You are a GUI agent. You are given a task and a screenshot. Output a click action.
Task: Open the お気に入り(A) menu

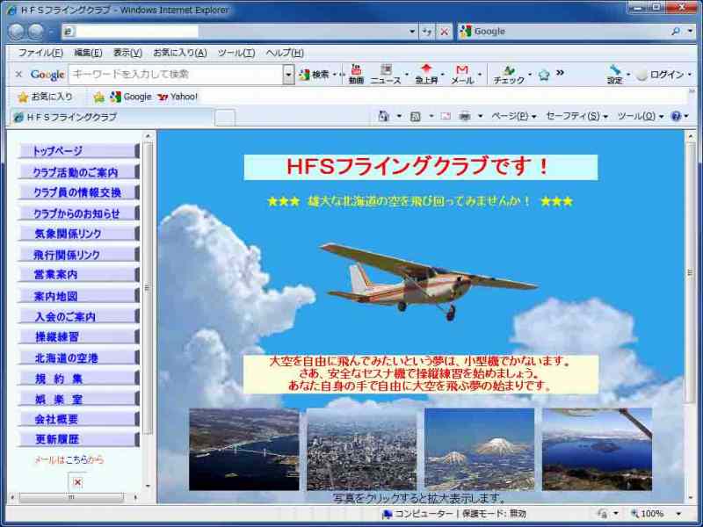click(179, 53)
